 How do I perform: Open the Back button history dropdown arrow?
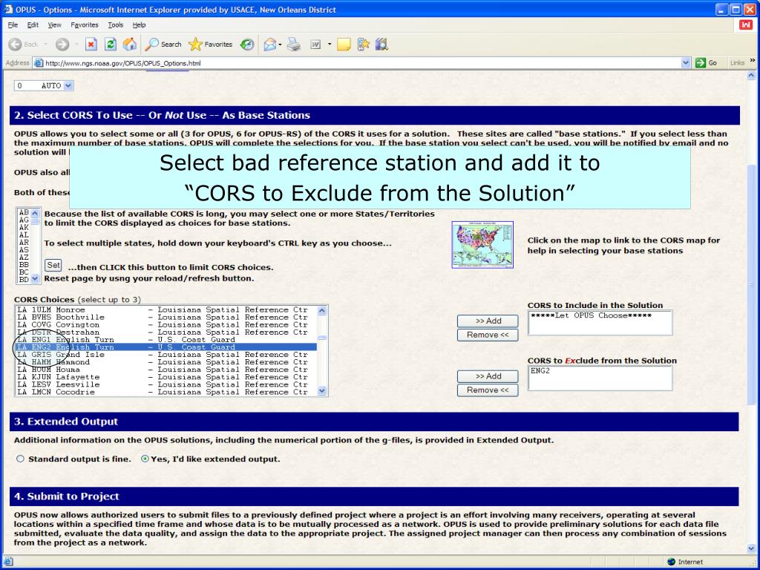(x=45, y=45)
